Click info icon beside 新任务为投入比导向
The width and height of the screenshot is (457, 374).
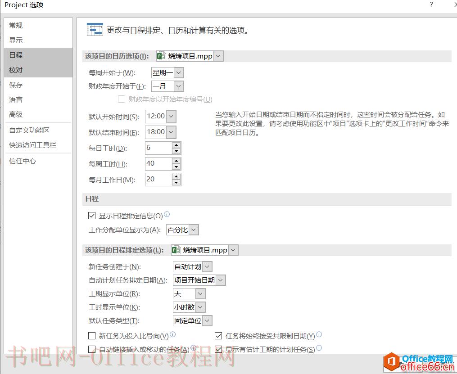[172, 334]
